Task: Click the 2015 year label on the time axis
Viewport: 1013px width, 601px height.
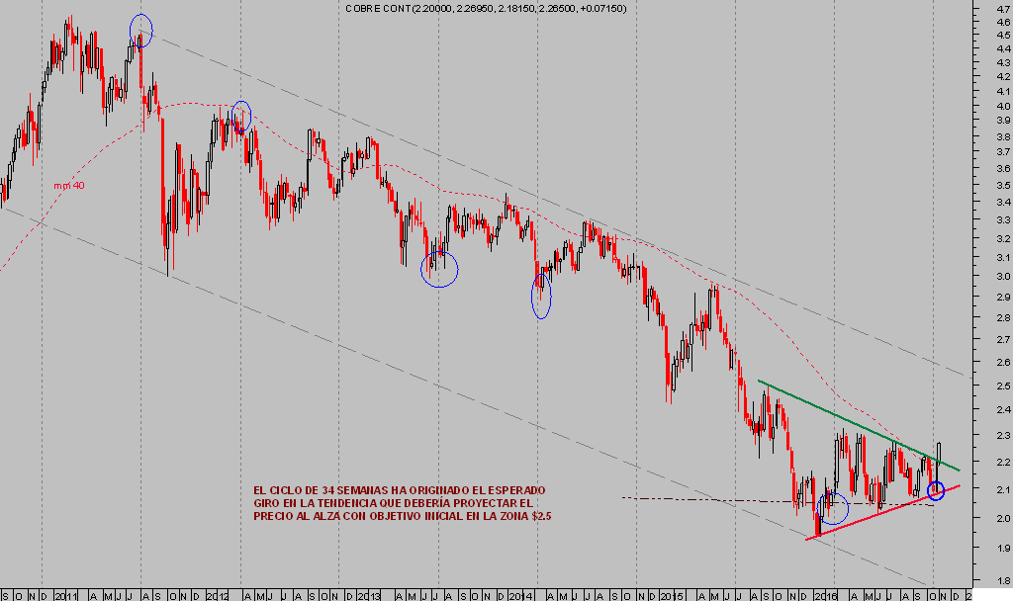Action: [x=672, y=595]
